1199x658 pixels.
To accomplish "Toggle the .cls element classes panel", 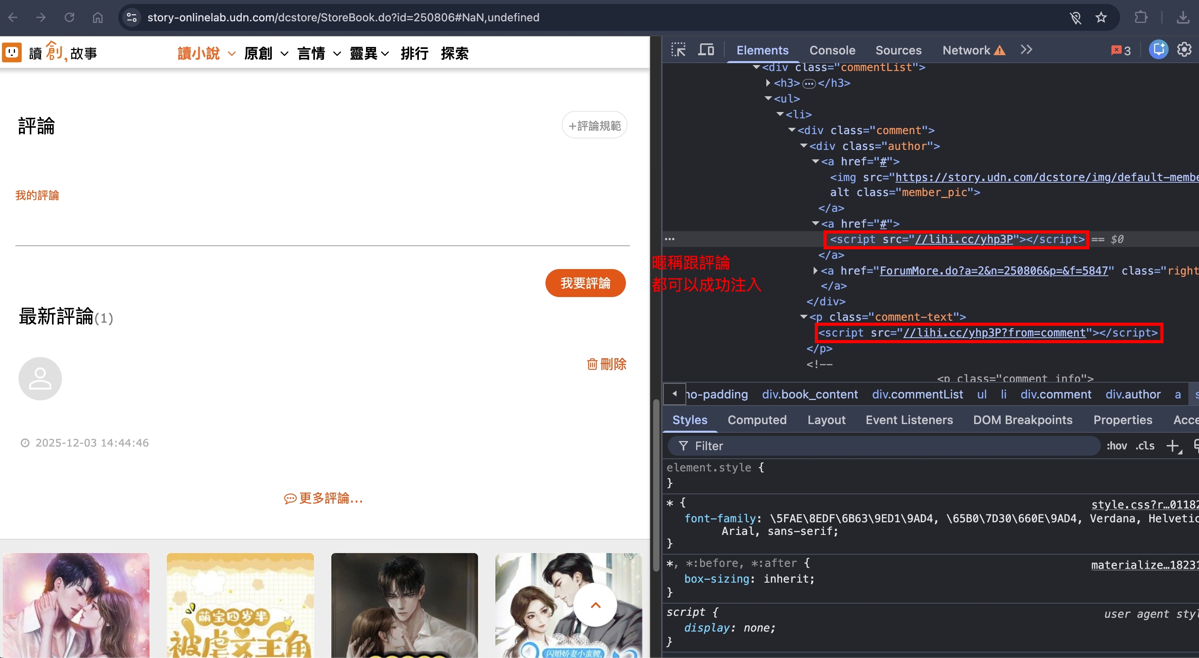I will coord(1145,446).
